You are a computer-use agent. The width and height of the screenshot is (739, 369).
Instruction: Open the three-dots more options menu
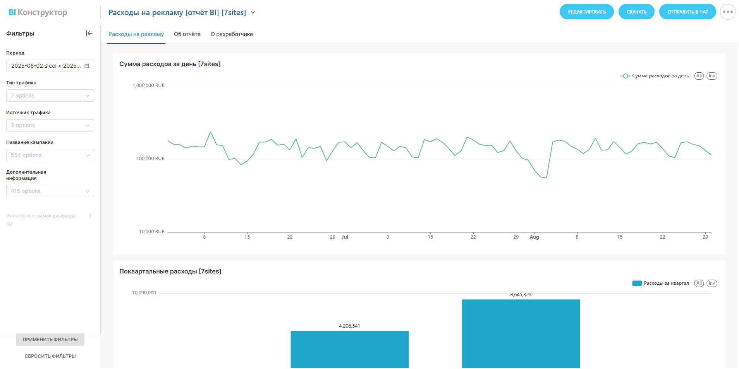[x=727, y=12]
